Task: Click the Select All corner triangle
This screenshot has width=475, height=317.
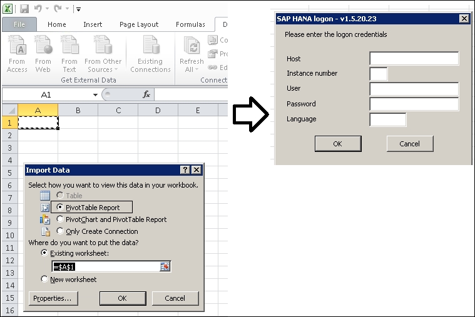Action: pos(10,110)
